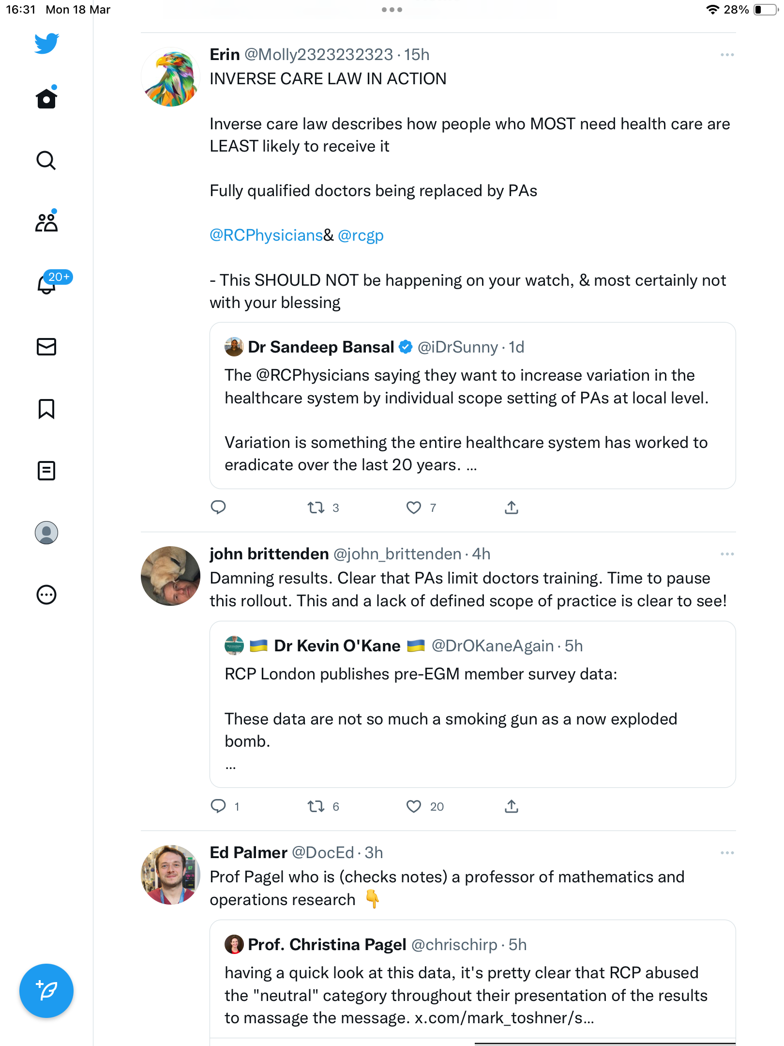Open the Home feed icon

46,98
